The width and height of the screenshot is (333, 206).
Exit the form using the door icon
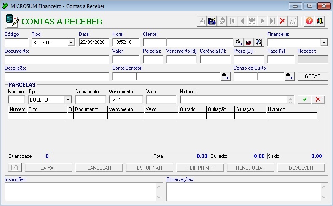[x=320, y=21]
